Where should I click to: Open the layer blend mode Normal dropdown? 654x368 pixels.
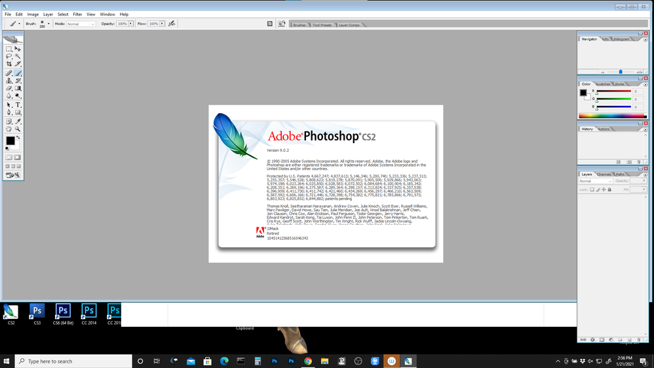[x=596, y=181]
